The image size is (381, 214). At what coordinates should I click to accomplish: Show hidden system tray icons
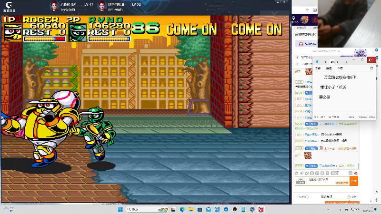click(x=328, y=209)
